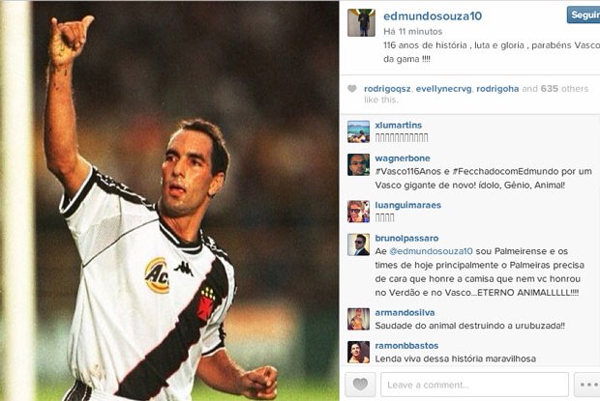Open wagnerbone username link
The image size is (600, 401).
[x=403, y=158]
